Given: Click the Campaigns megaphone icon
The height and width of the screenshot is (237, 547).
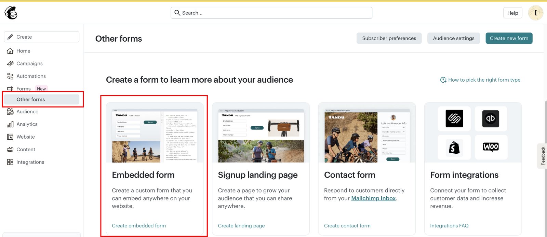Looking at the screenshot, I should 10,64.
